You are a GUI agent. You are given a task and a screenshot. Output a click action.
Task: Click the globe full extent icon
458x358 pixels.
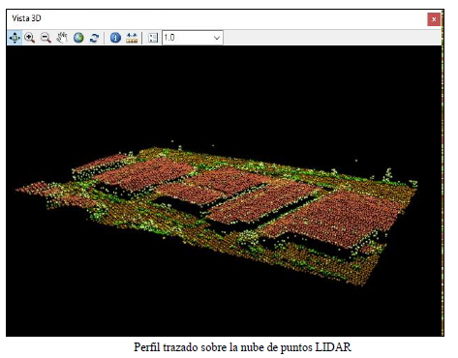78,38
